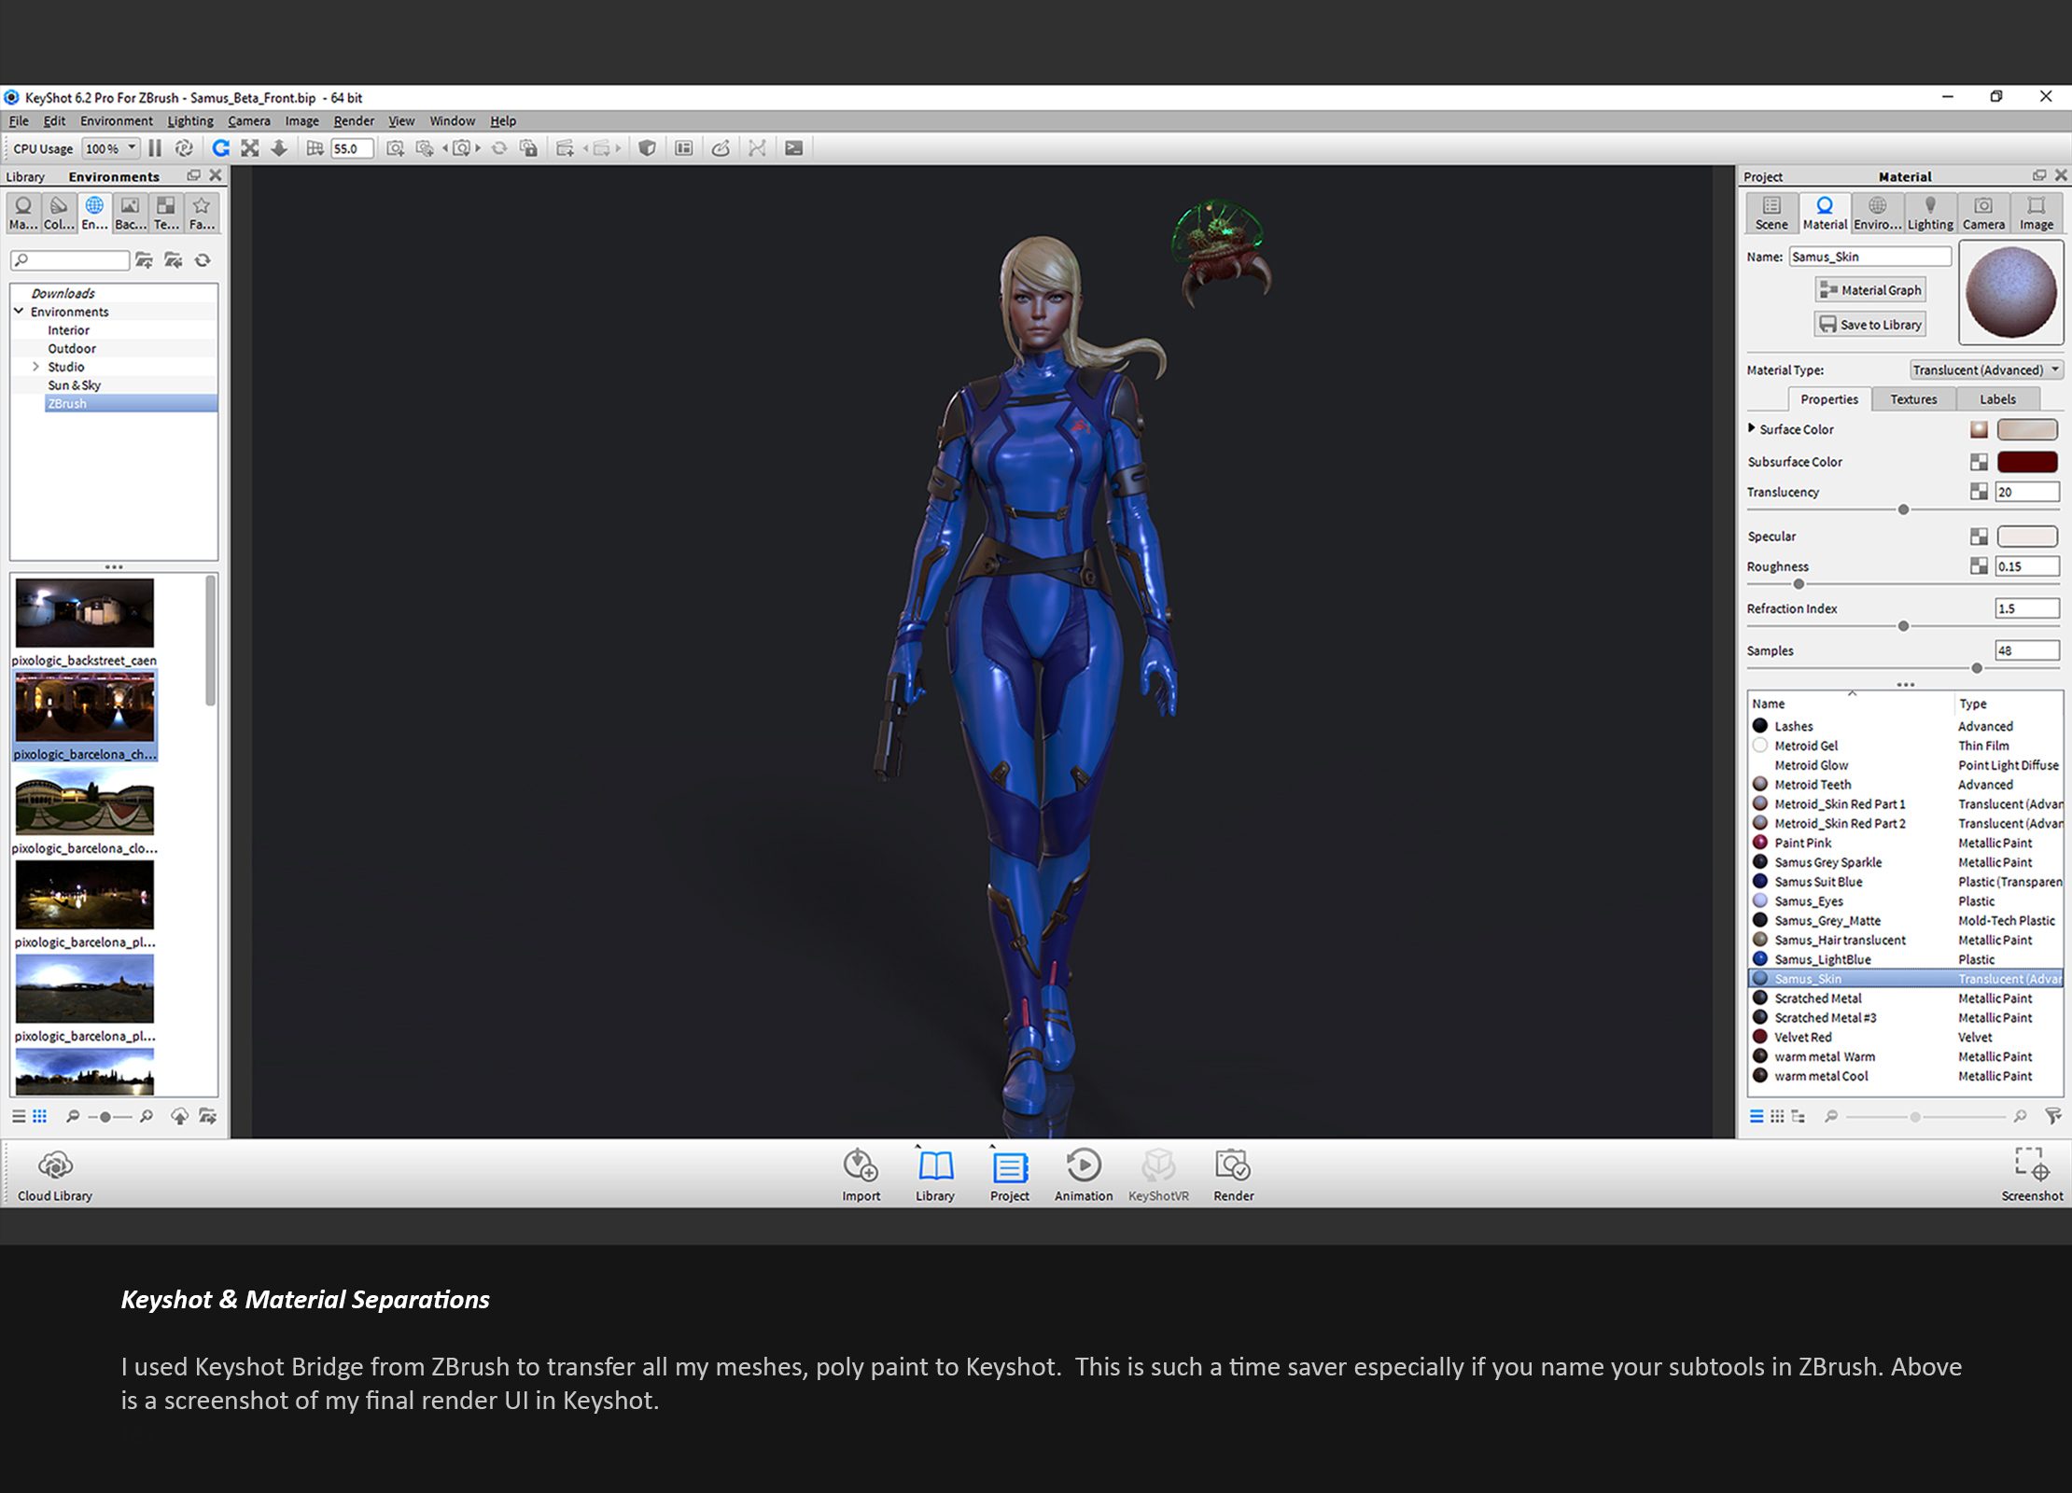Select the Sun & Sky folder
The width and height of the screenshot is (2072, 1493).
pos(74,385)
